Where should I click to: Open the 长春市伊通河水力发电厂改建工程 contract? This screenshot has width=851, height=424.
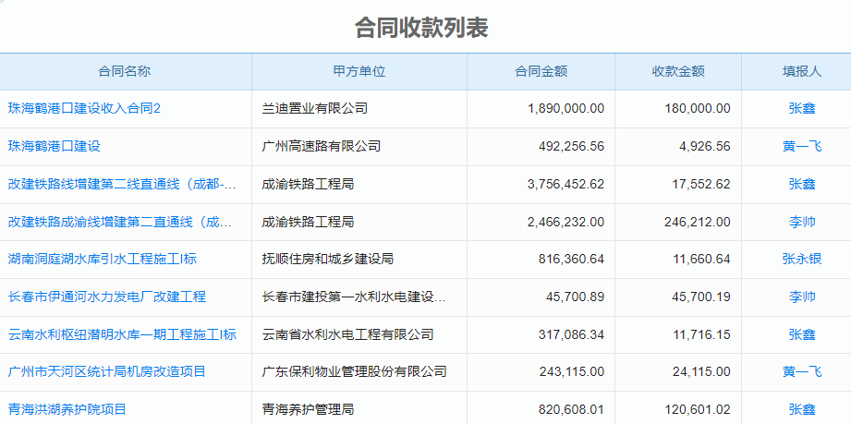(x=107, y=297)
